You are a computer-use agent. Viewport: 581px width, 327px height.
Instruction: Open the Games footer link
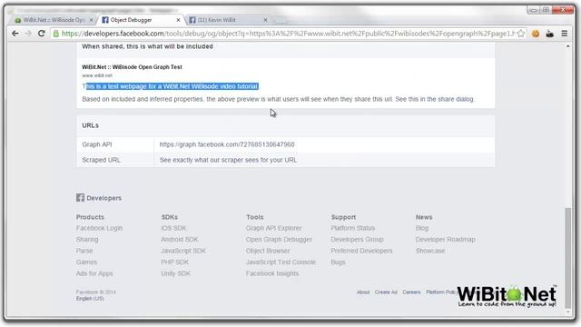(86, 262)
